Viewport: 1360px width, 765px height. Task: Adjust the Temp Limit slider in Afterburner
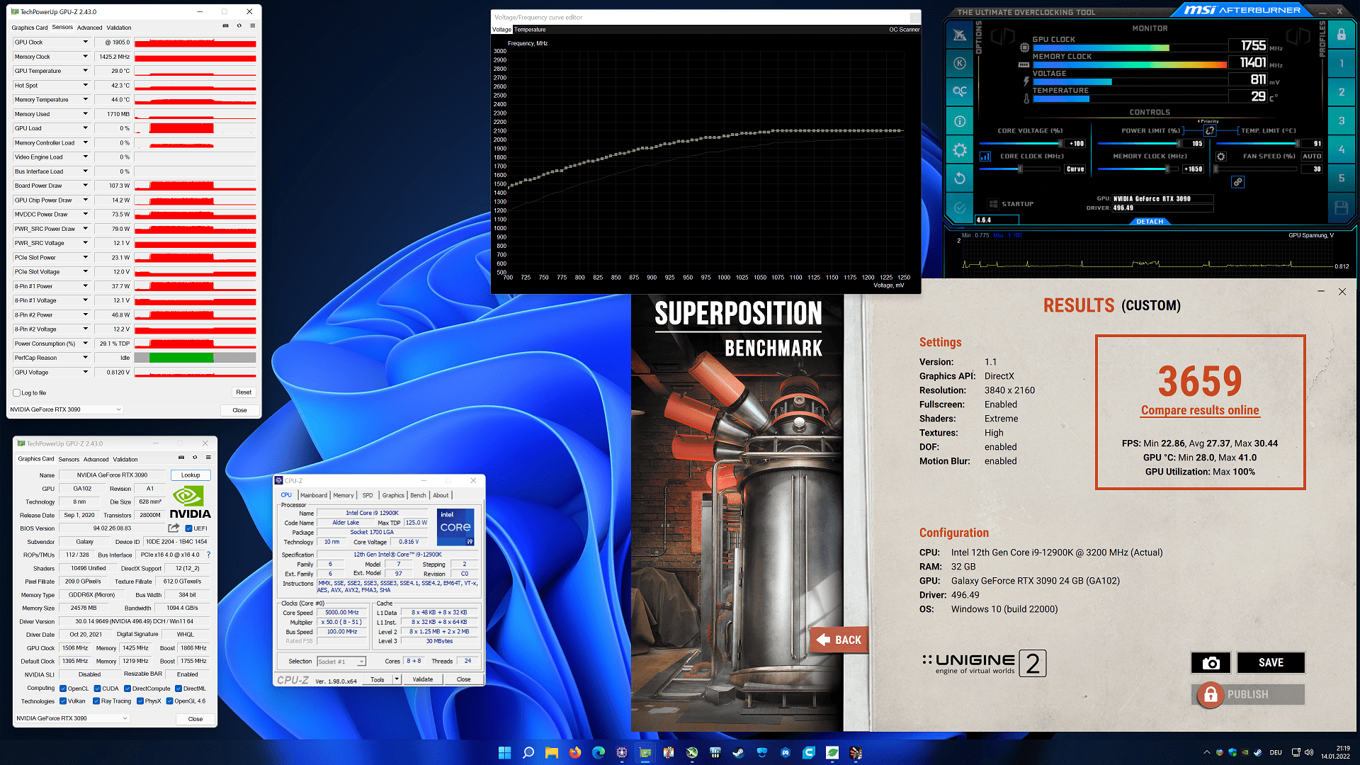(1258, 144)
